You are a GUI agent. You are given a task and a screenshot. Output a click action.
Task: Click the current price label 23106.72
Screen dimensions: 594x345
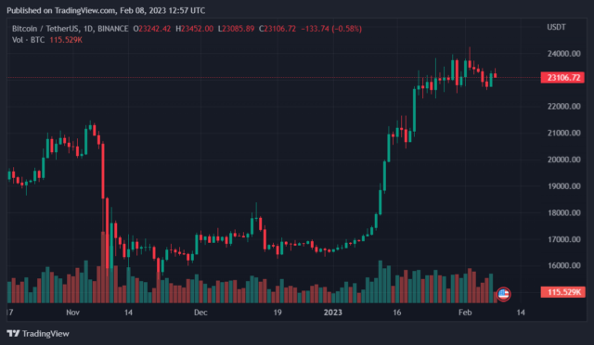(562, 78)
